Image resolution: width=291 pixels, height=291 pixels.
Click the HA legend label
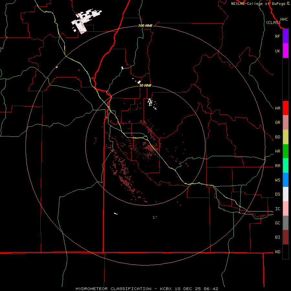pyautogui.click(x=277, y=108)
